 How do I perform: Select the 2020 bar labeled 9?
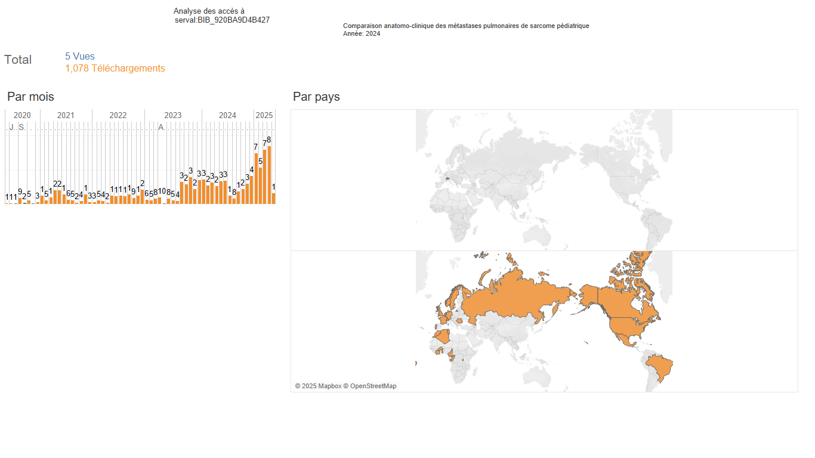tap(20, 201)
